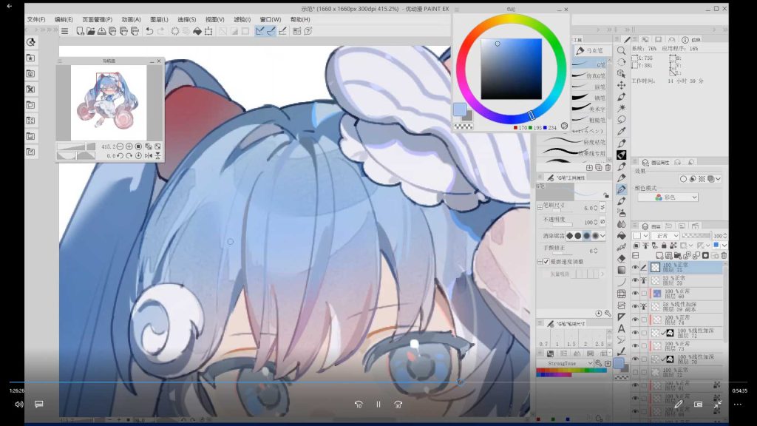757x426 pixels.
Task: Select the move layer tool
Action: pos(621,85)
